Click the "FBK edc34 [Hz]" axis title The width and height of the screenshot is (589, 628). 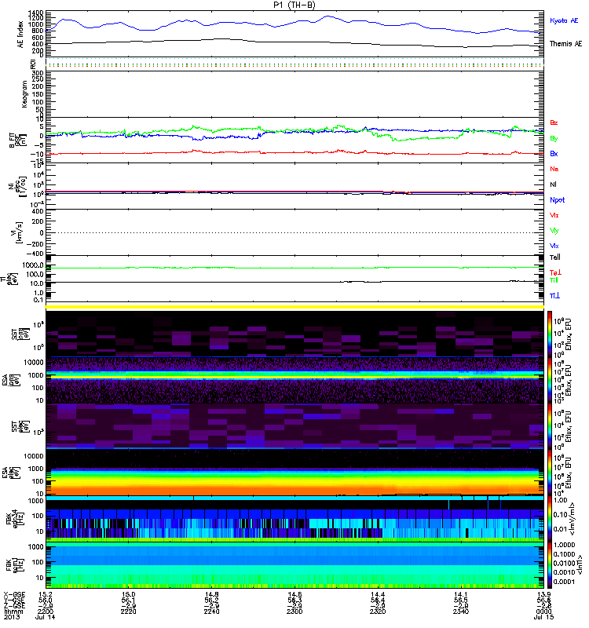pyautogui.click(x=15, y=519)
